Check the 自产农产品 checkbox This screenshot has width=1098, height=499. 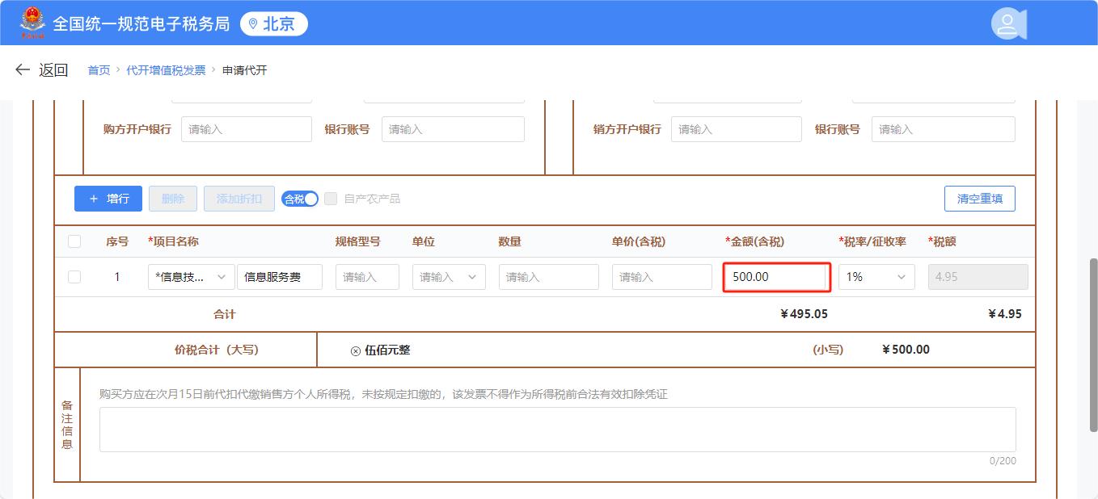click(x=331, y=199)
